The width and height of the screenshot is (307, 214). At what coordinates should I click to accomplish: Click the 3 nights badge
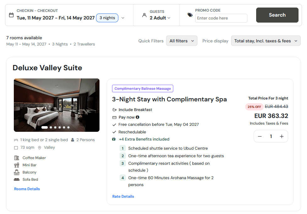coord(107,18)
